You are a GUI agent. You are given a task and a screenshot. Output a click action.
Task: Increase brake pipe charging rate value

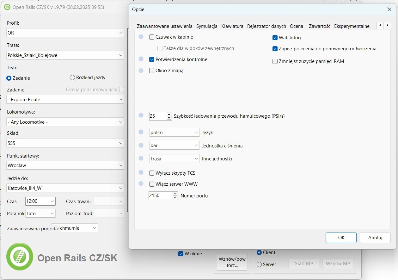pos(169,114)
